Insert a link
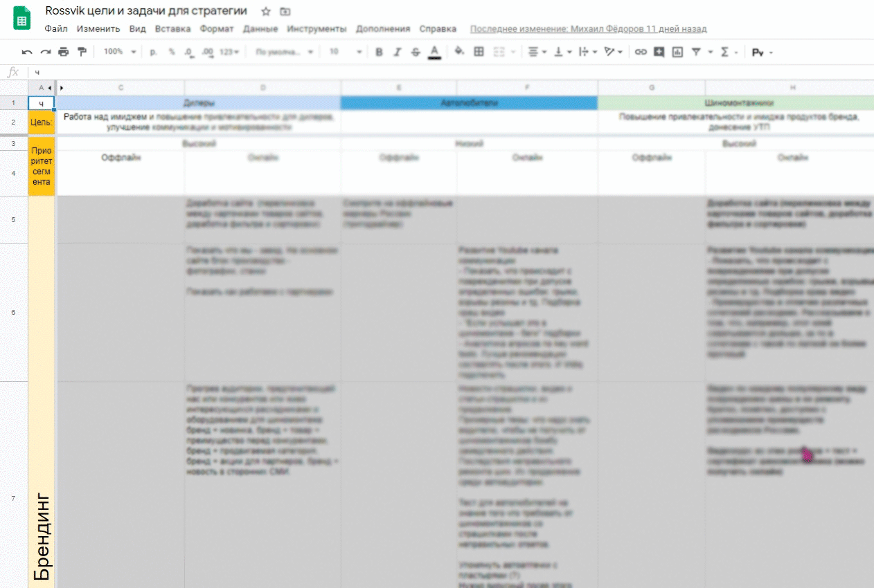This screenshot has height=588, width=874. coord(641,52)
